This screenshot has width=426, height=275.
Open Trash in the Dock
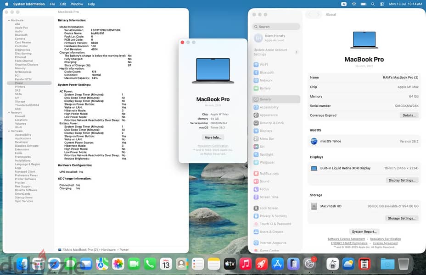pyautogui.click(x=403, y=264)
